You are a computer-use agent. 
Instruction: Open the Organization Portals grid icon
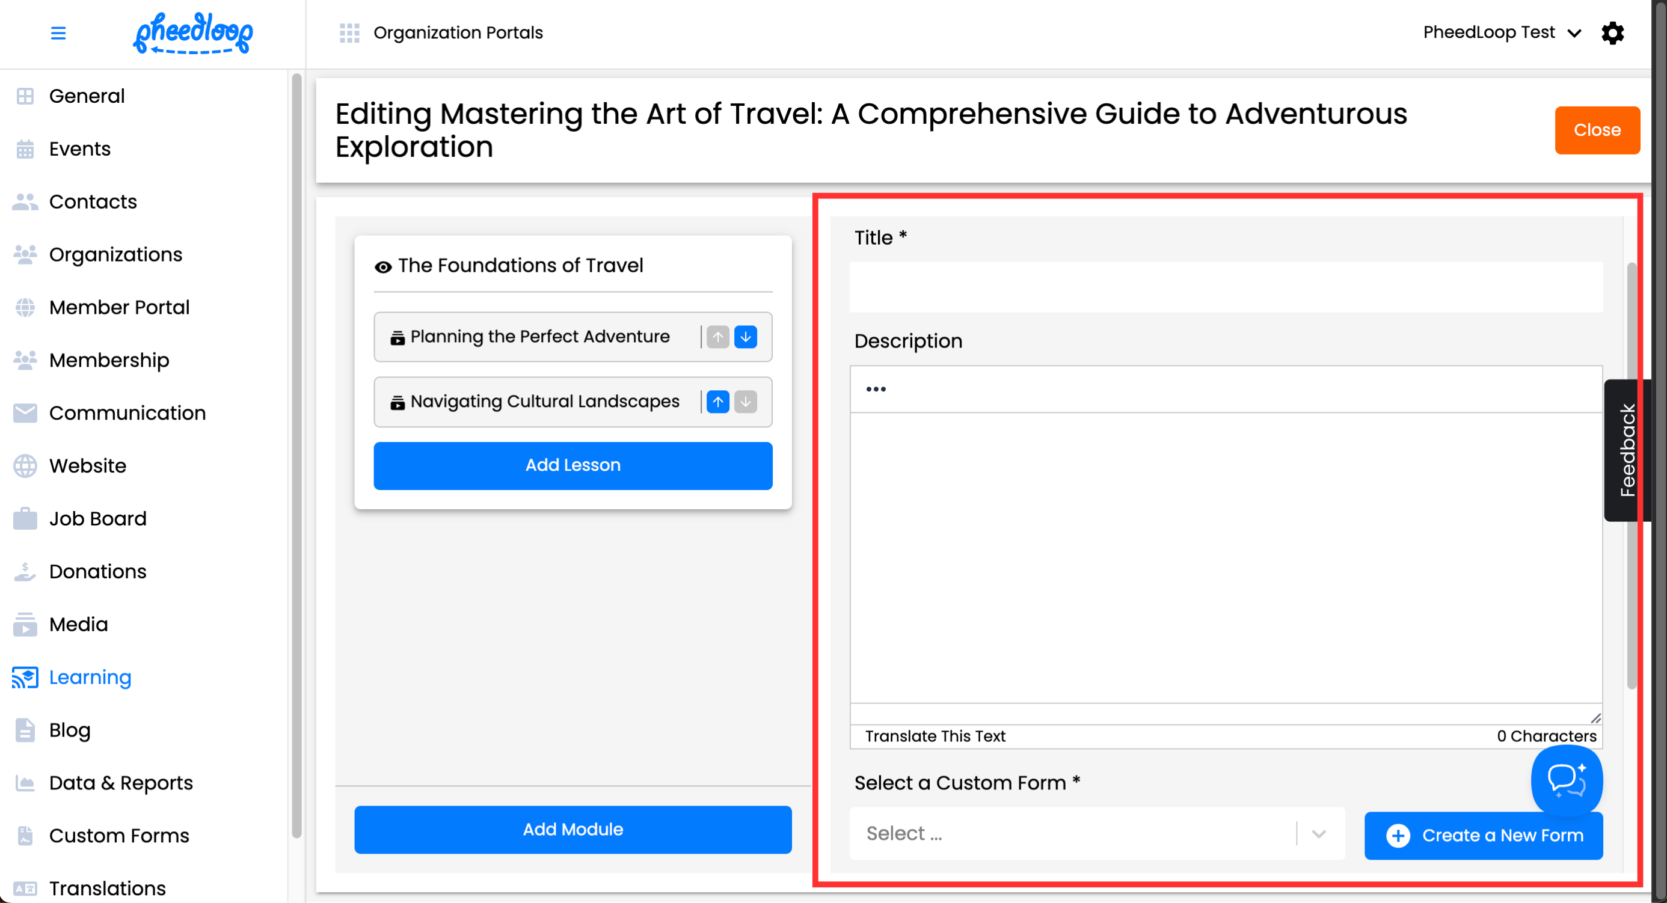349,33
